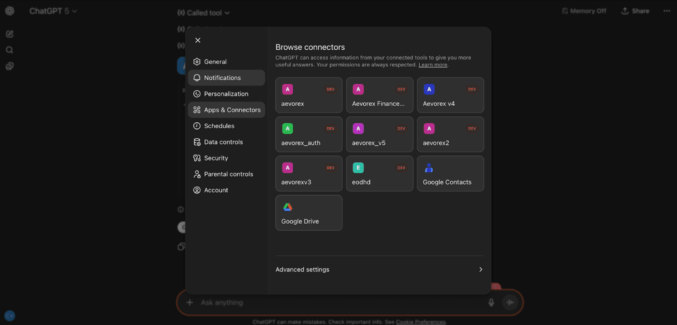Image resolution: width=677 pixels, height=325 pixels.
Task: Open the aevorex2 connector card
Action: [x=450, y=134]
